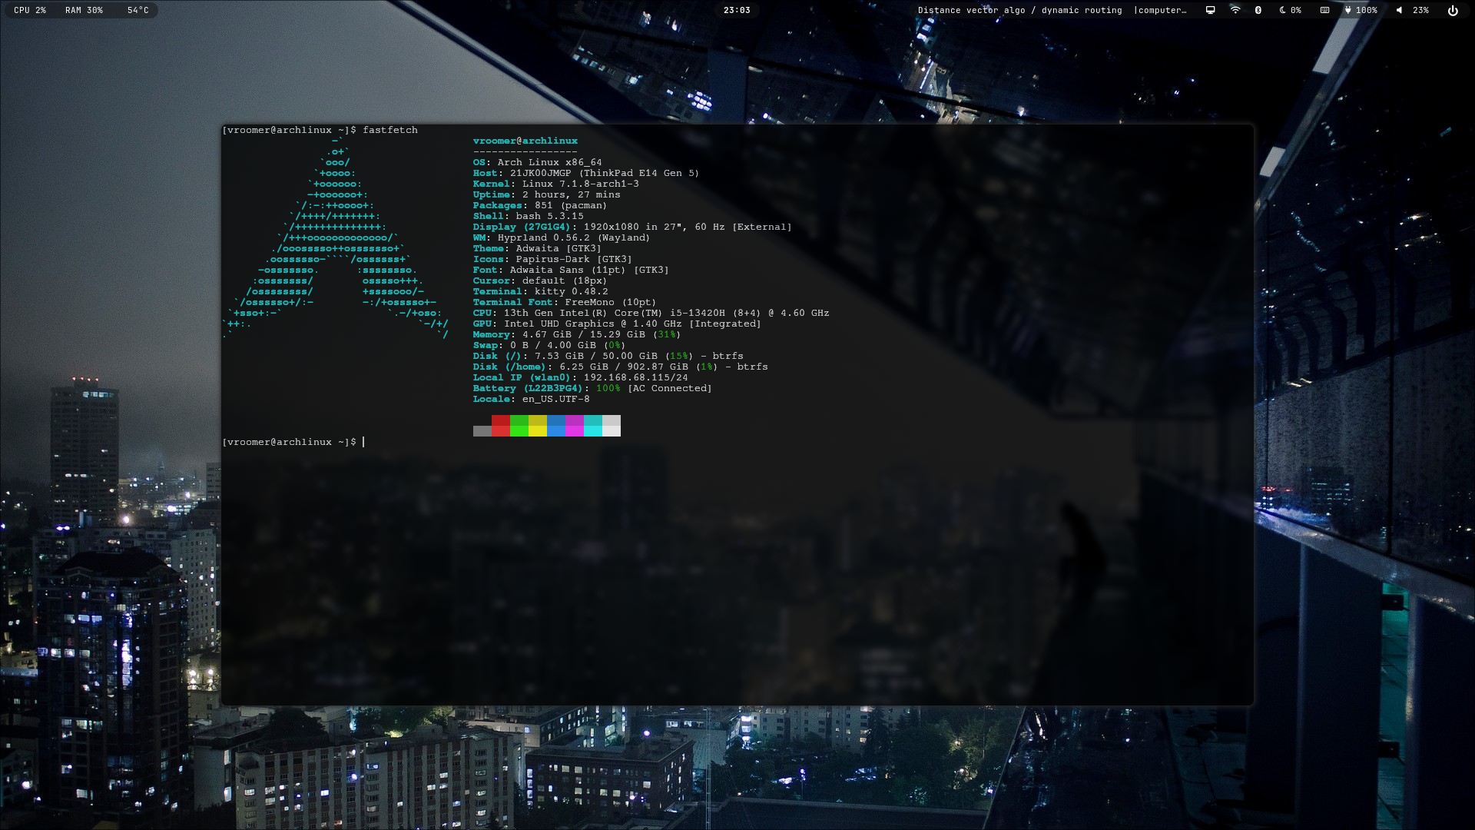Click the Arch Linux ASCII logo in the terminal
Screen dimensions: 1475x830
pyautogui.click(x=335, y=237)
